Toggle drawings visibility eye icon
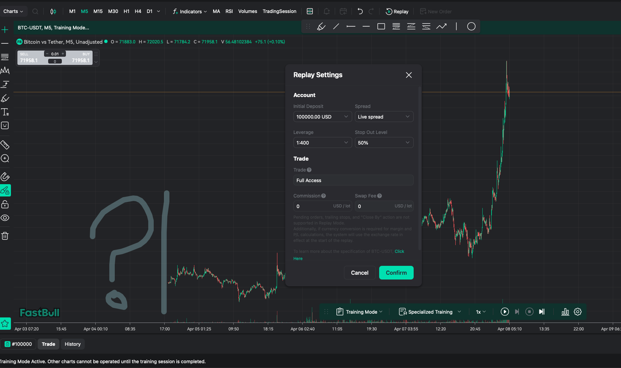Screen dimensions: 621x368 pyautogui.click(x=5, y=218)
